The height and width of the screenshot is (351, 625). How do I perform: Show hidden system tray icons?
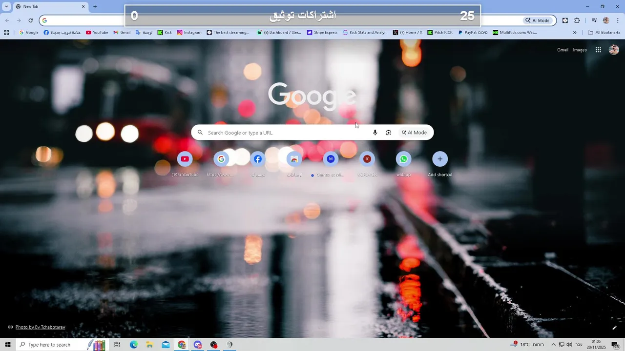pyautogui.click(x=554, y=345)
